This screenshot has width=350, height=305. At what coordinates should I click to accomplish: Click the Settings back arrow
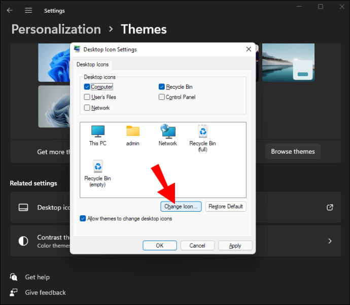[10, 10]
